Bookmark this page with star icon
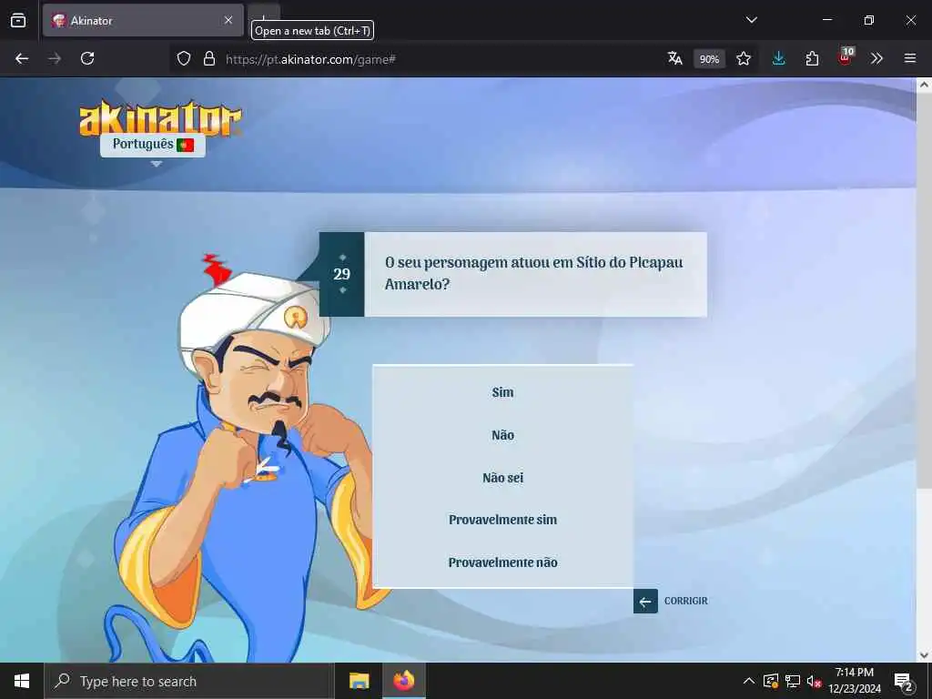932x699 pixels. coord(744,58)
